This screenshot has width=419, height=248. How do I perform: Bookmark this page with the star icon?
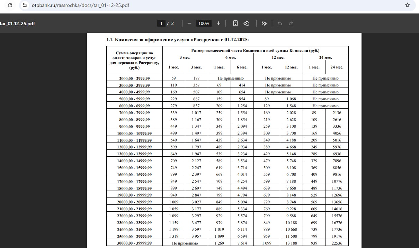[x=408, y=6]
